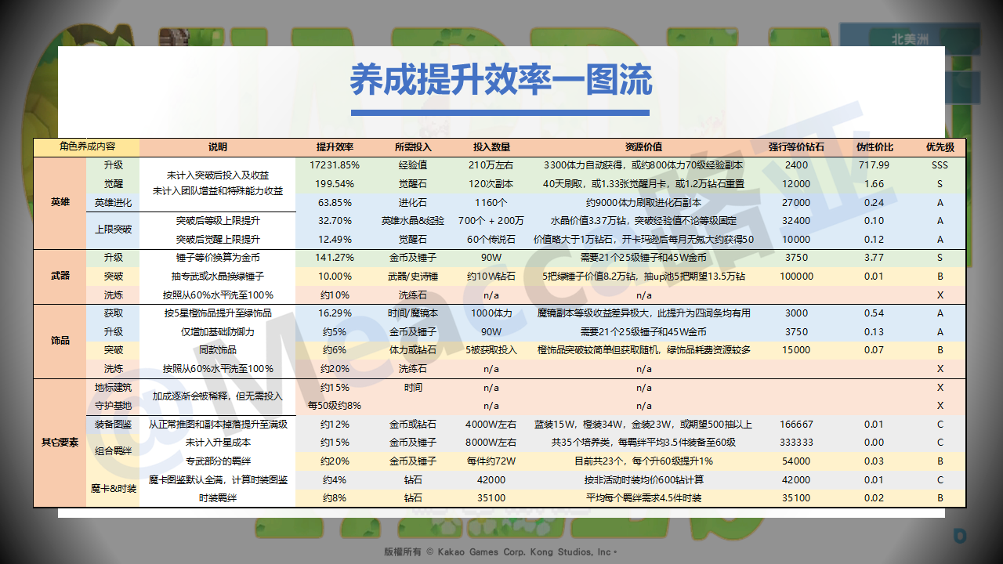
Task: Select the 1160个 quantity cell
Action: (x=491, y=202)
